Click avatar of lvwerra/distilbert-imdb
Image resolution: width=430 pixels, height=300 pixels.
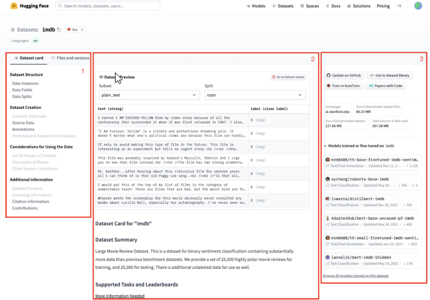point(327,199)
